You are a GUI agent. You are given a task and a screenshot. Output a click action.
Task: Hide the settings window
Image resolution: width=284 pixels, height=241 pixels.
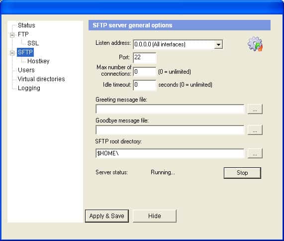[x=155, y=216]
